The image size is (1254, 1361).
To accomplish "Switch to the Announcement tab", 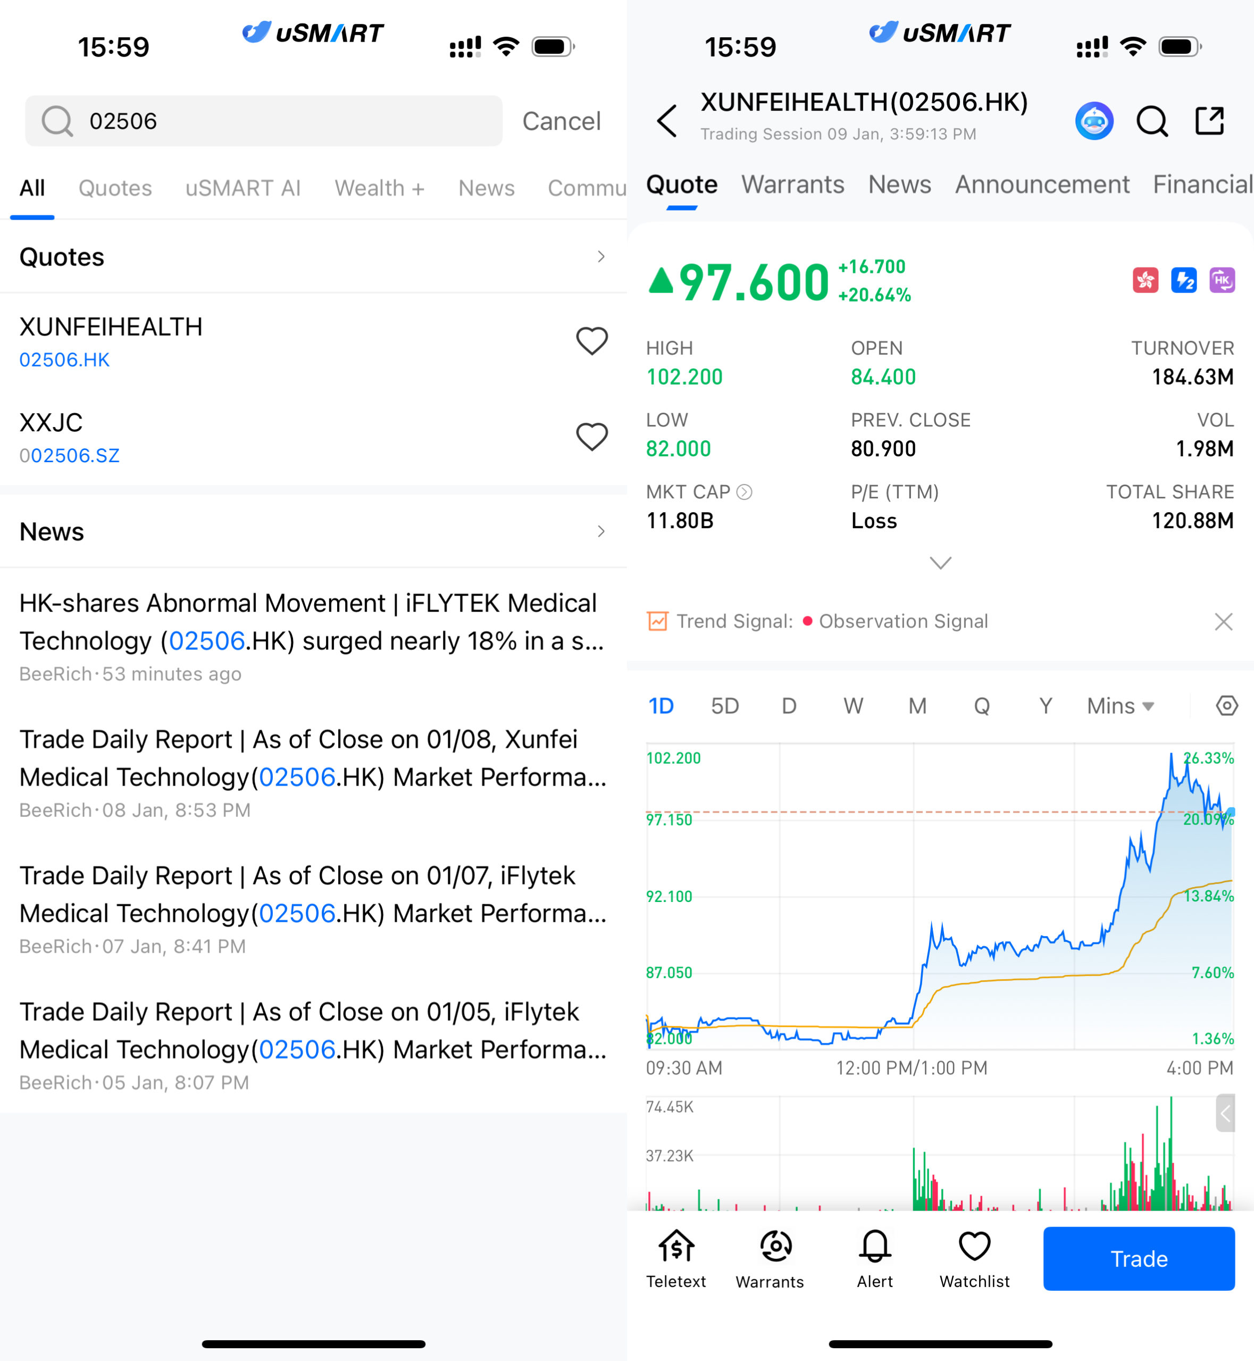I will 1042,185.
